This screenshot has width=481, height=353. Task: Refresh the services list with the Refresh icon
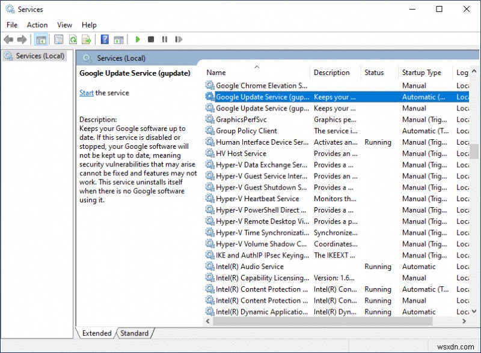tap(72, 39)
